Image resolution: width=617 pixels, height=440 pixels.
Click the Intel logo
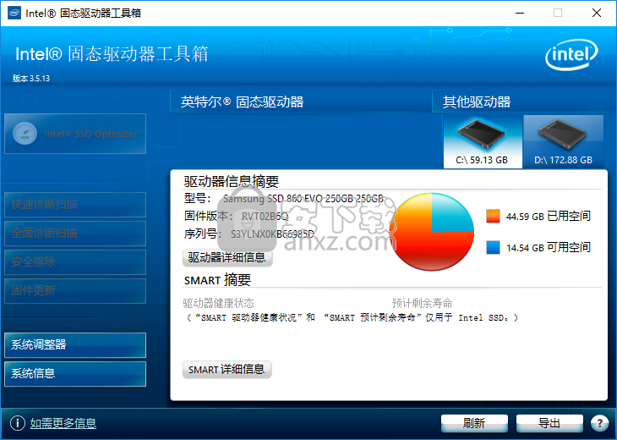(571, 55)
